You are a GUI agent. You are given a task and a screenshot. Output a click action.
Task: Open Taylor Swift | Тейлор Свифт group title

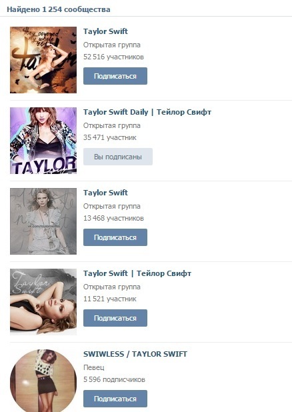point(137,273)
